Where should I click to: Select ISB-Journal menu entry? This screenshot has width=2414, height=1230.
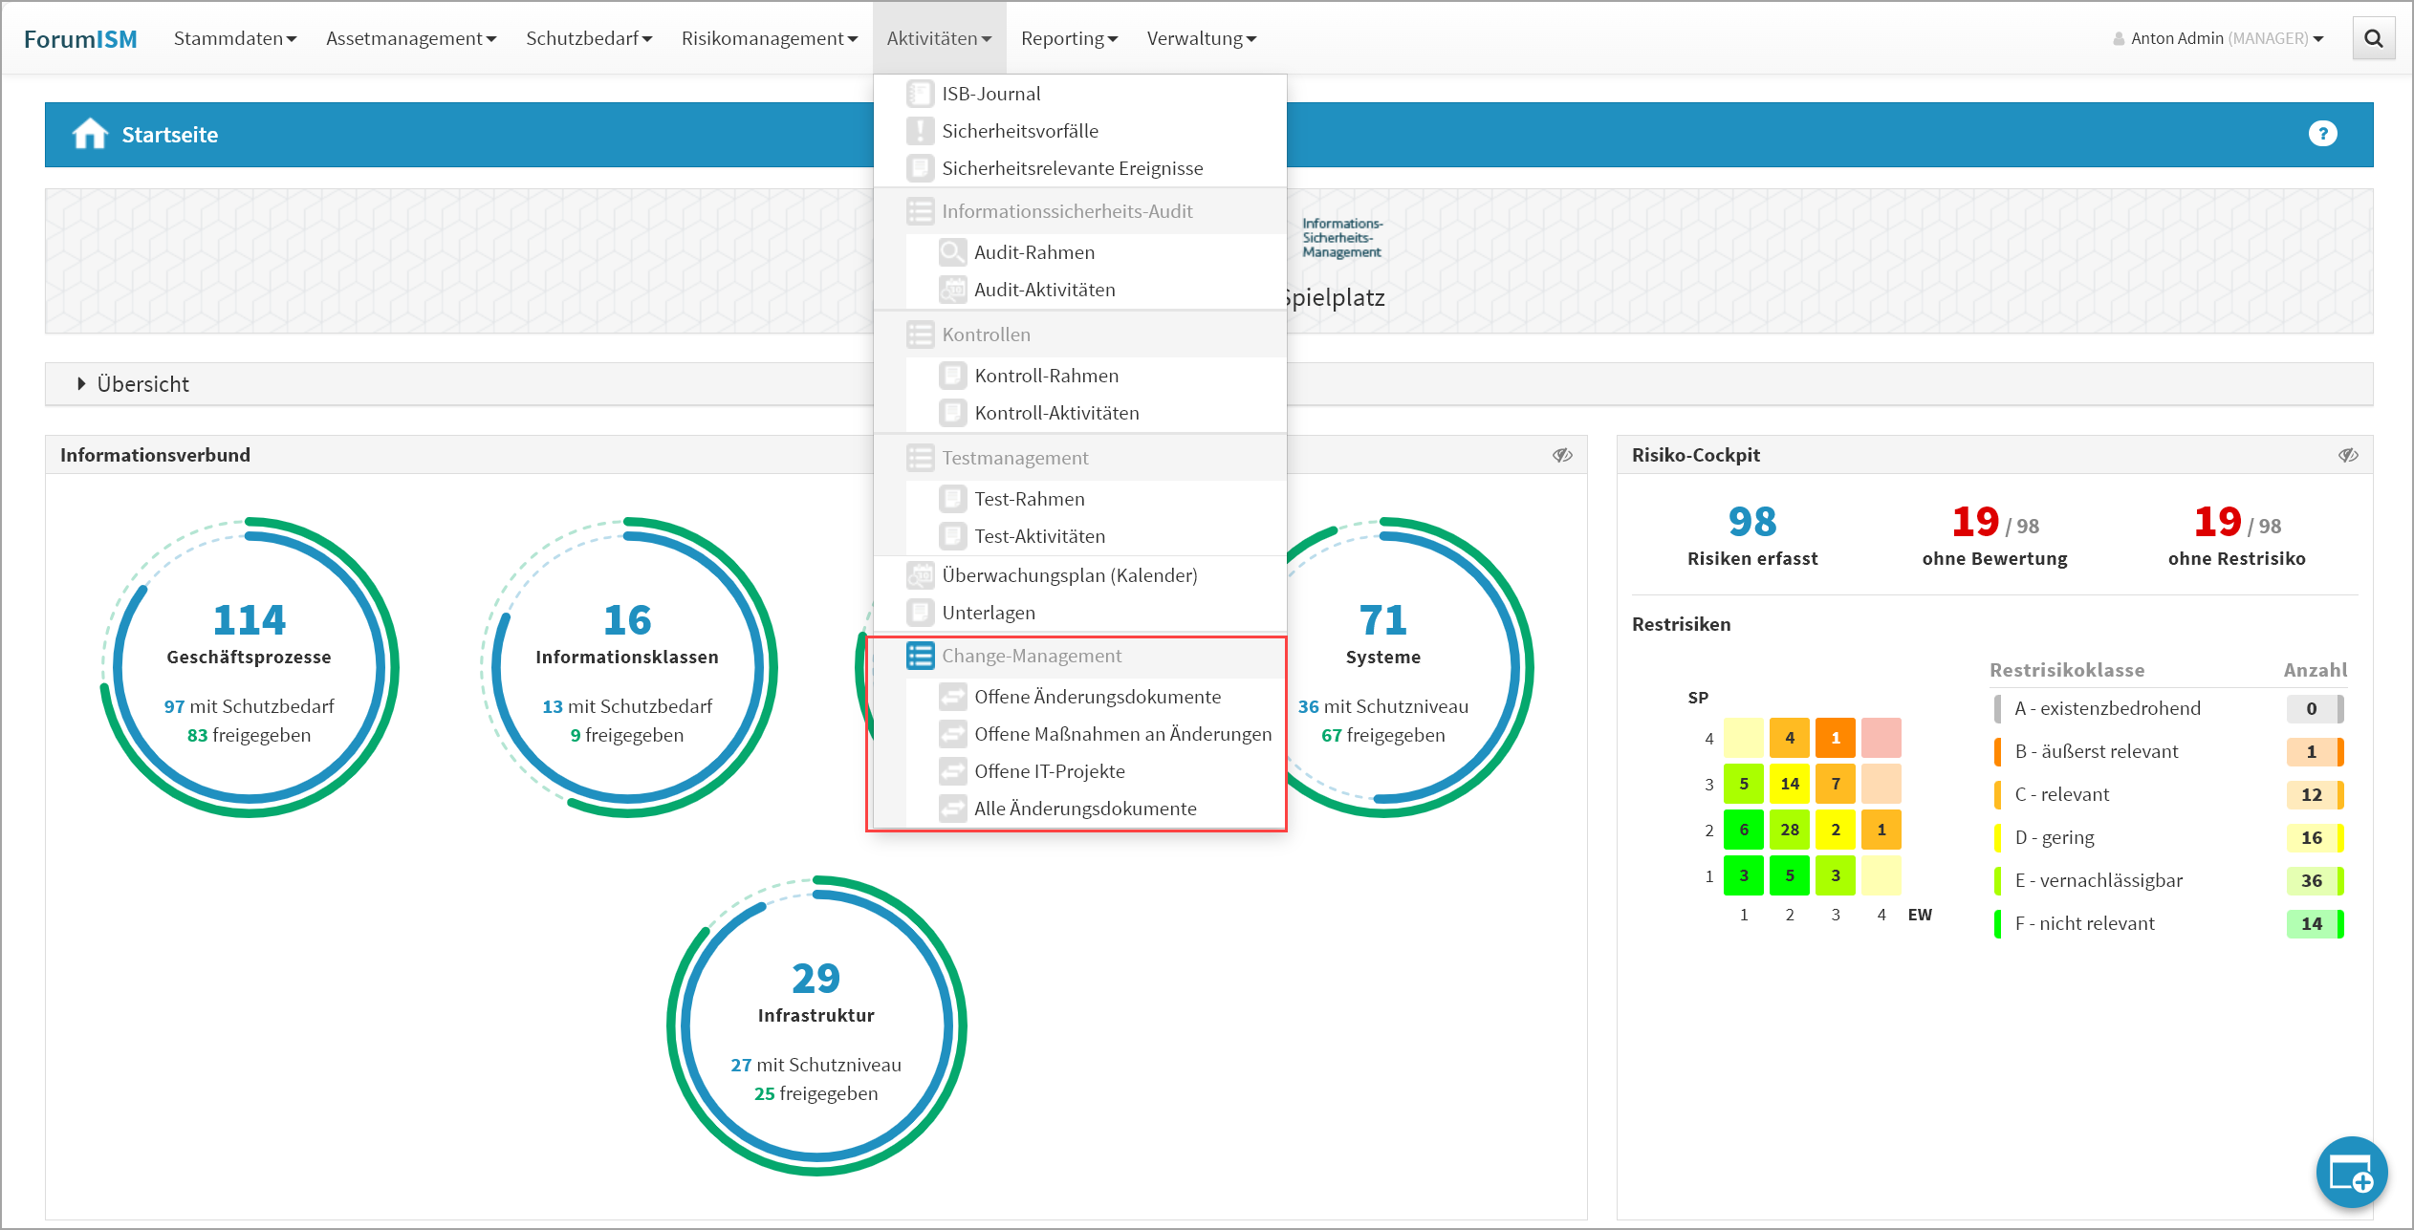[990, 94]
